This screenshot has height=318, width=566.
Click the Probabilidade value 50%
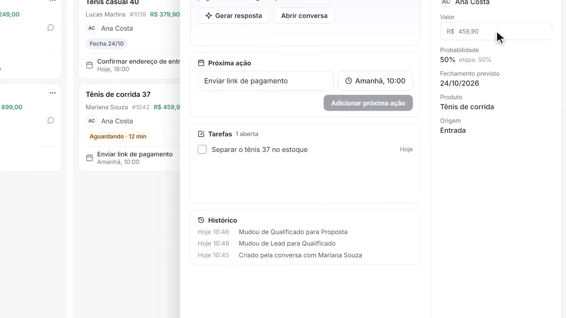[447, 60]
